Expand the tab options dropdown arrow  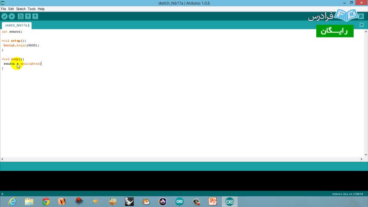tap(362, 25)
